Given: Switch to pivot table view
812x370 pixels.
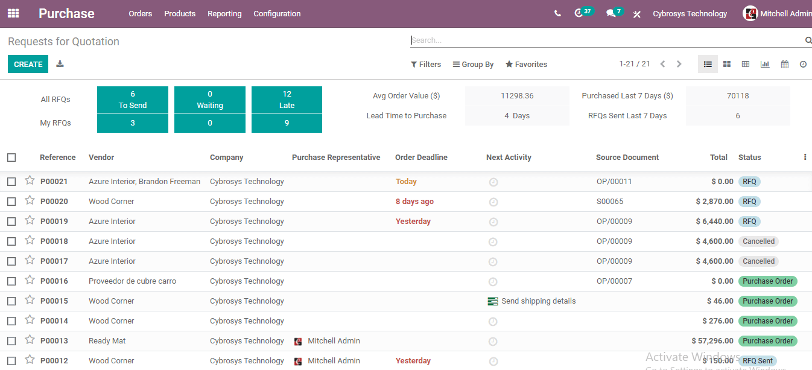Looking at the screenshot, I should tap(746, 64).
